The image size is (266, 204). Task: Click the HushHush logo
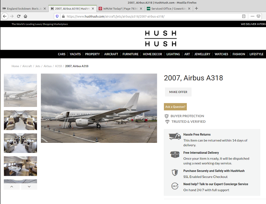click(x=160, y=38)
